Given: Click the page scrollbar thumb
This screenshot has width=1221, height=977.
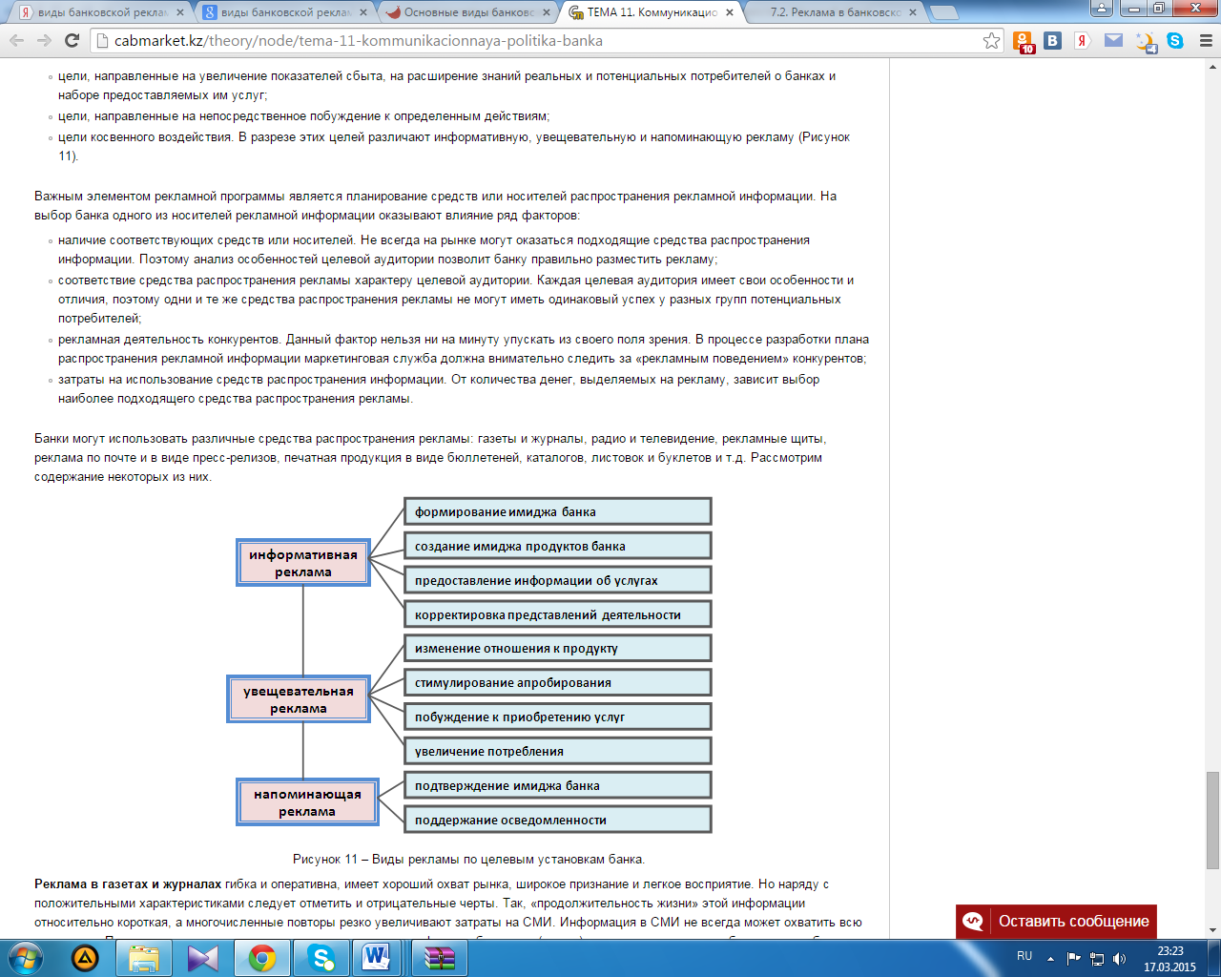Looking at the screenshot, I should tap(1212, 820).
